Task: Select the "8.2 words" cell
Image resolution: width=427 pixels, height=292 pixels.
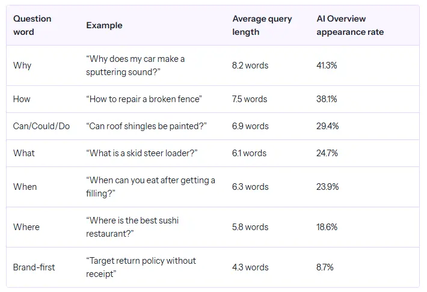Action: (250, 65)
